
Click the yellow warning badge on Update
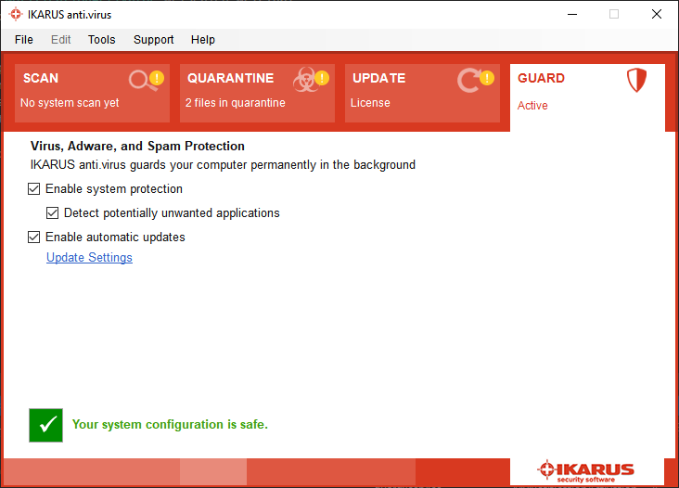pyautogui.click(x=487, y=78)
